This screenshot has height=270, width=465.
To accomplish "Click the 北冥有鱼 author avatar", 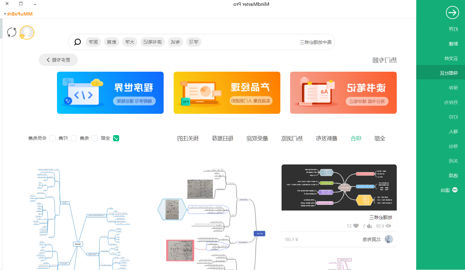I will click(x=389, y=239).
